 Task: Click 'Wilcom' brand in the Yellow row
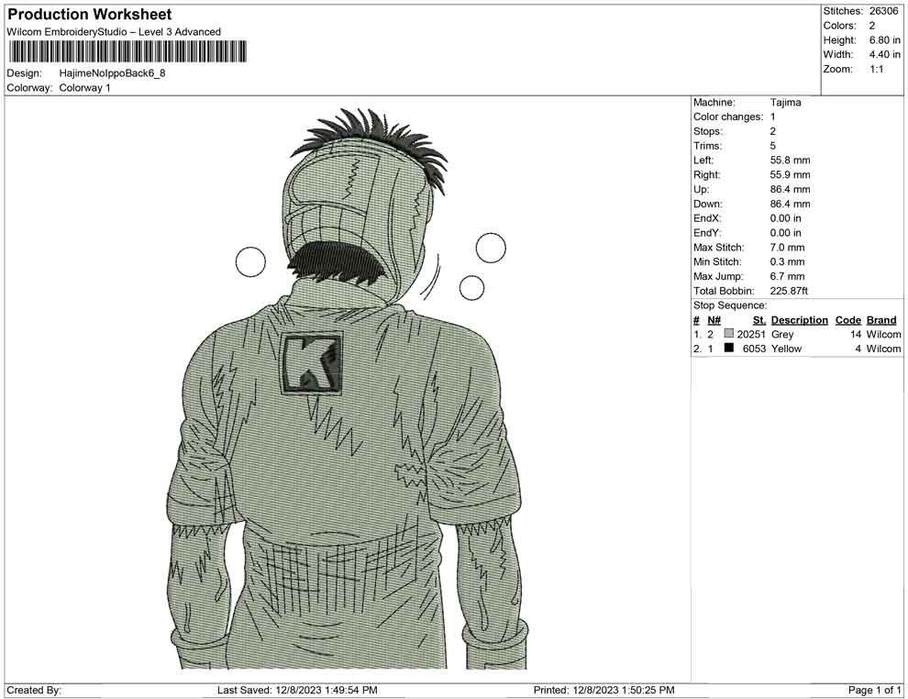[883, 349]
